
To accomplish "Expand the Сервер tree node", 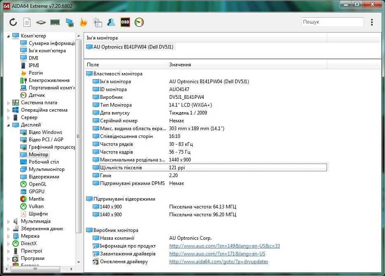I will point(8,118).
